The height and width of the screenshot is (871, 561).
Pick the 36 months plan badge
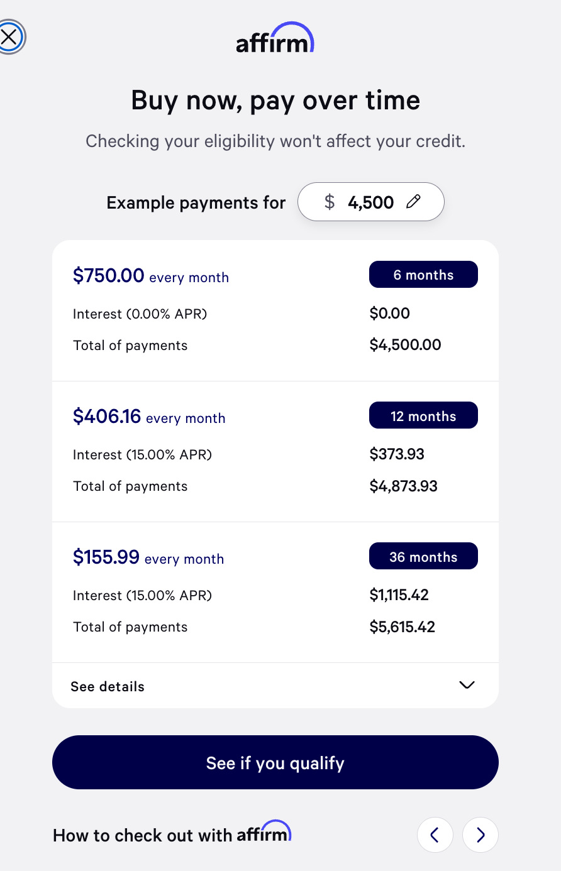(423, 556)
